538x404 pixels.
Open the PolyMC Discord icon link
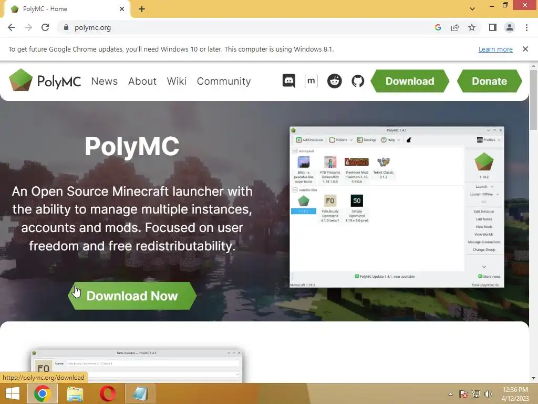click(x=288, y=81)
